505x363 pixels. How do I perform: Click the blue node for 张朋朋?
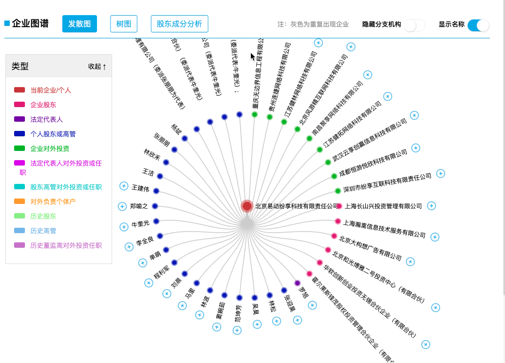[x=174, y=149]
